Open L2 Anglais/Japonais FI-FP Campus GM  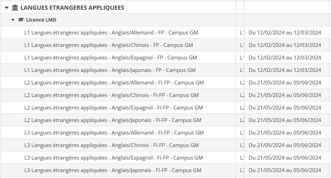(x=113, y=120)
